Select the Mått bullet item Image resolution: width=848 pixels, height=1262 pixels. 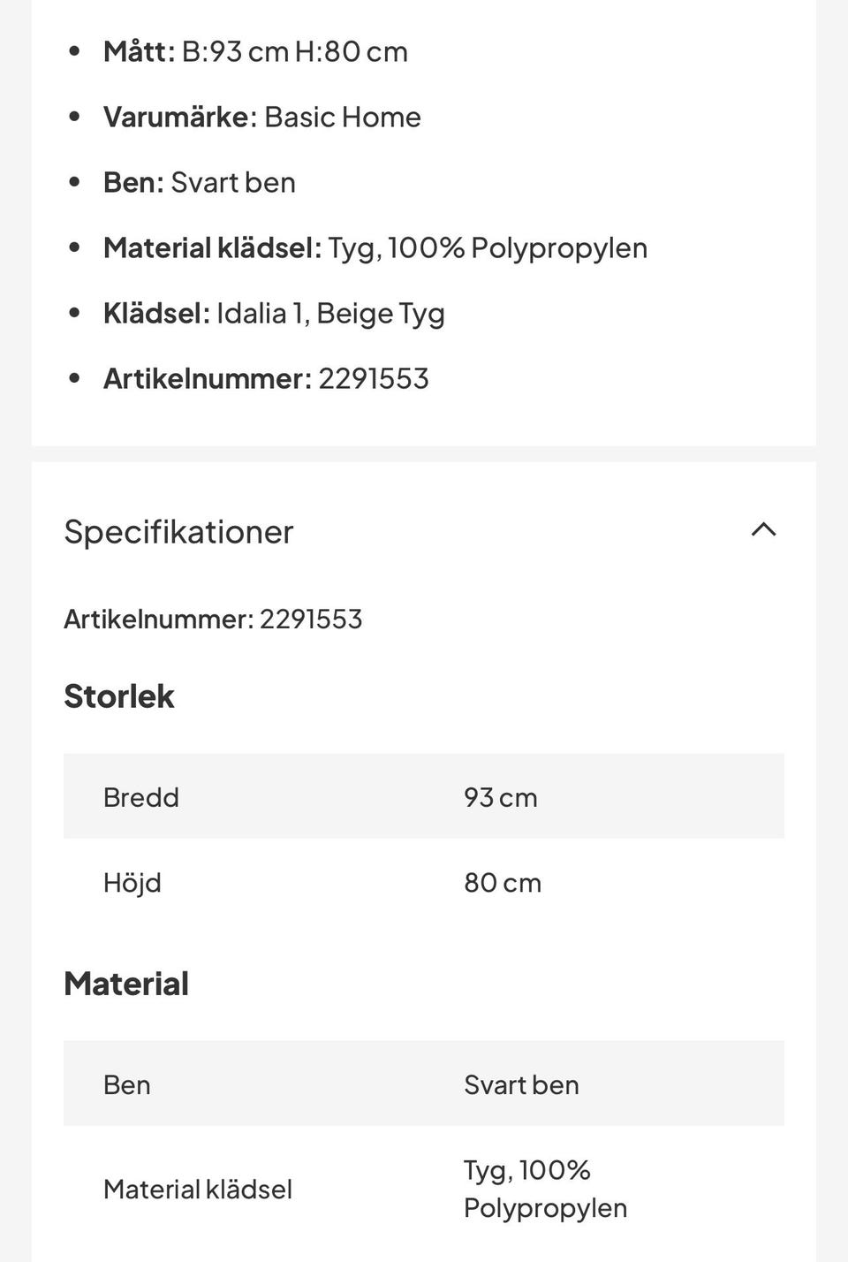[x=256, y=50]
